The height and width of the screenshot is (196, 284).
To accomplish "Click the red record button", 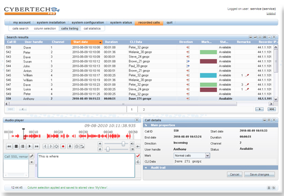I will pos(63,146).
